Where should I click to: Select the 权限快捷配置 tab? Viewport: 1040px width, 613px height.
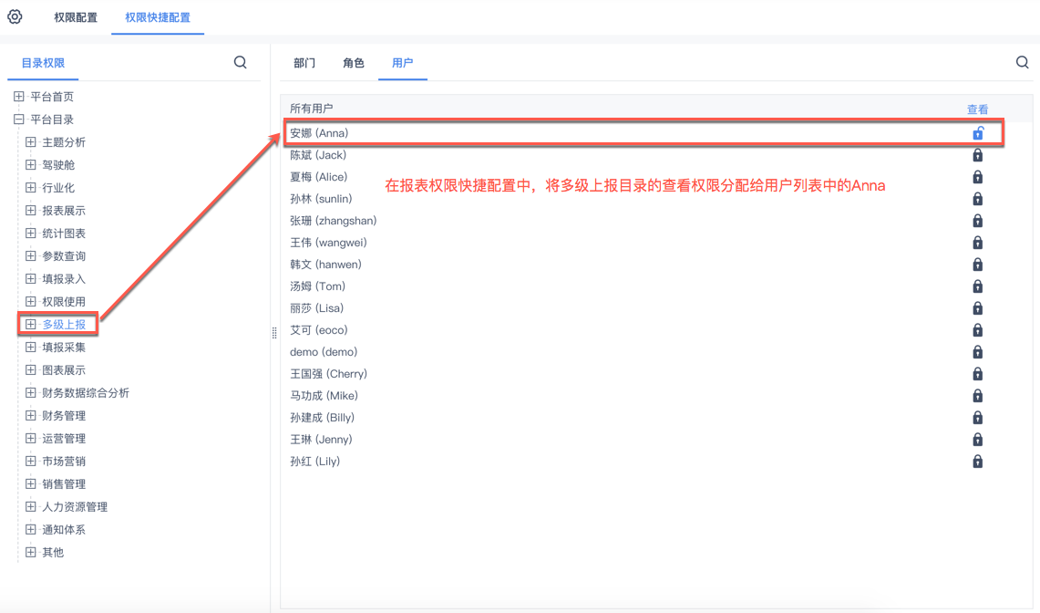[158, 17]
